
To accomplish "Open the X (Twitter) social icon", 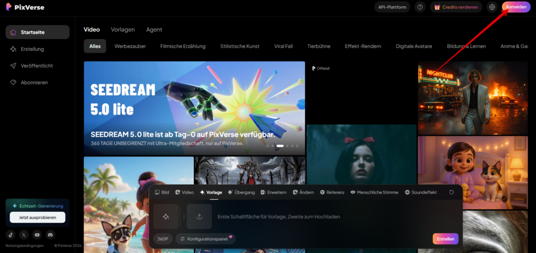I will point(24,235).
